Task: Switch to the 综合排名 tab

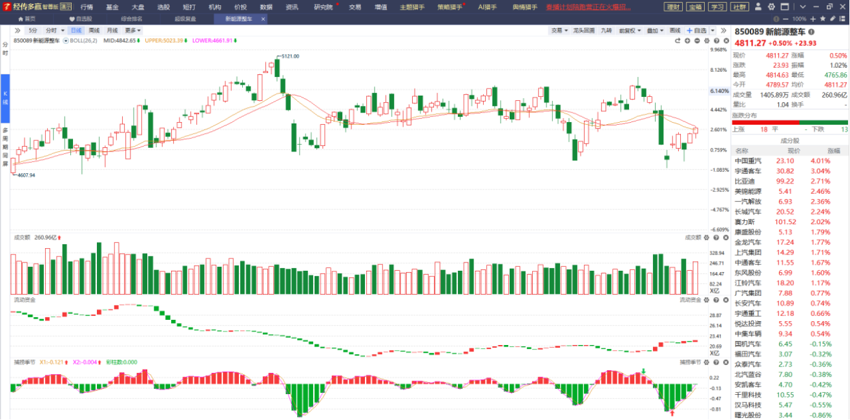Action: click(x=131, y=19)
